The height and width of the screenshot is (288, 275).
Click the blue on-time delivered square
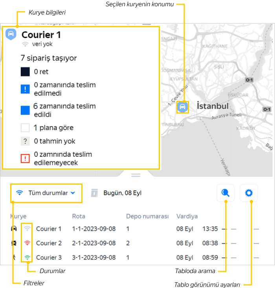(x=25, y=110)
